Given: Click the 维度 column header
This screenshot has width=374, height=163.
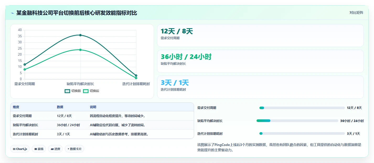Looking at the screenshot, I should 16,107.
